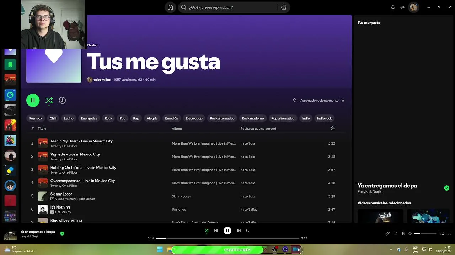Switch the player to full screen

point(450,234)
